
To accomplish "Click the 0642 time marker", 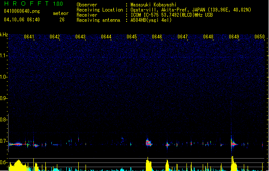I will tap(55, 37).
